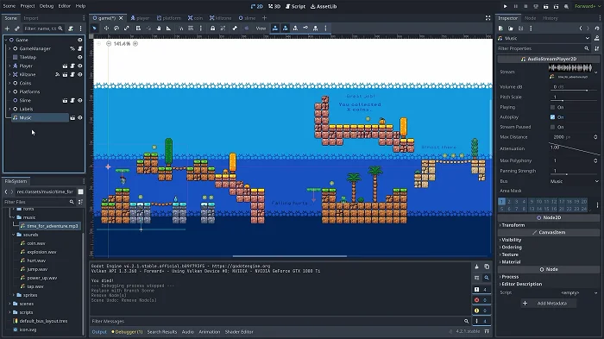This screenshot has width=604, height=339.
Task: Enable the Playing checkbox
Action: [553, 107]
